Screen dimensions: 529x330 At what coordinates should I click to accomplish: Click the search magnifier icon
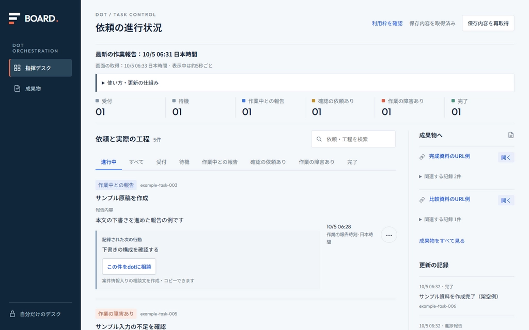point(319,139)
